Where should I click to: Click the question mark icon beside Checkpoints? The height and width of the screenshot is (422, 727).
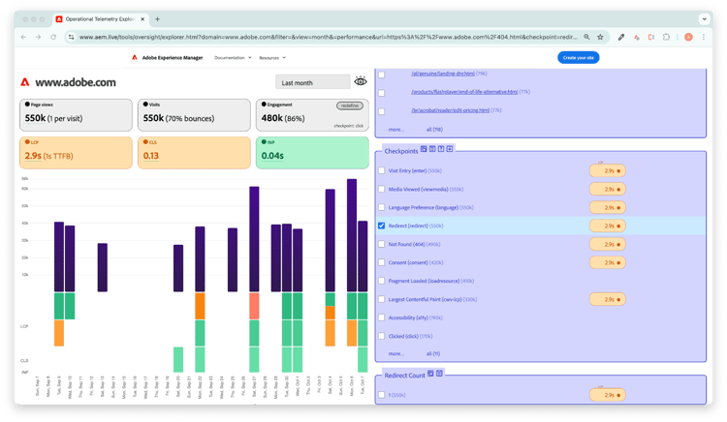[x=441, y=149]
